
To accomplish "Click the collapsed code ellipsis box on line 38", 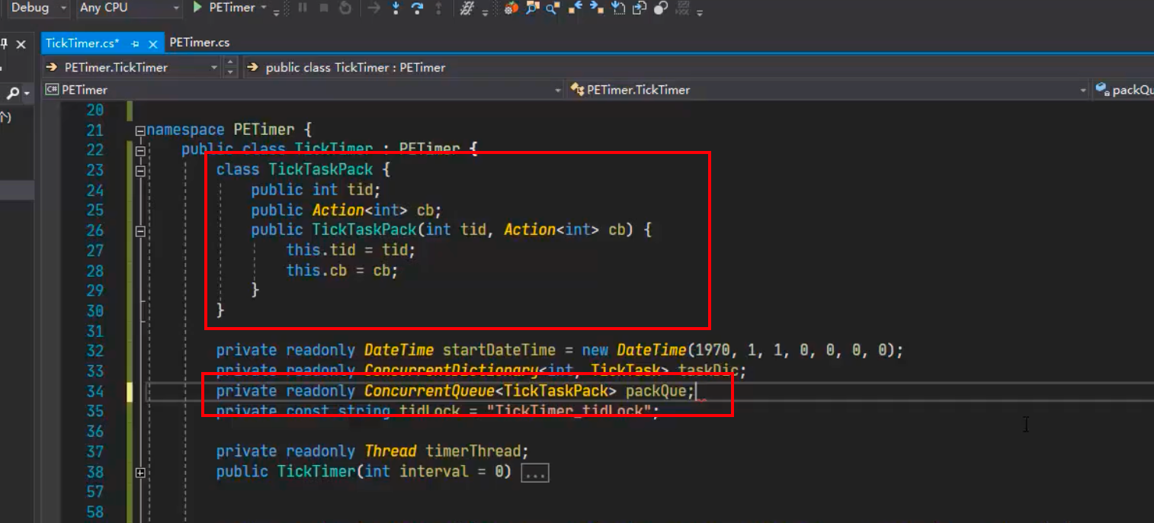I will (535, 473).
